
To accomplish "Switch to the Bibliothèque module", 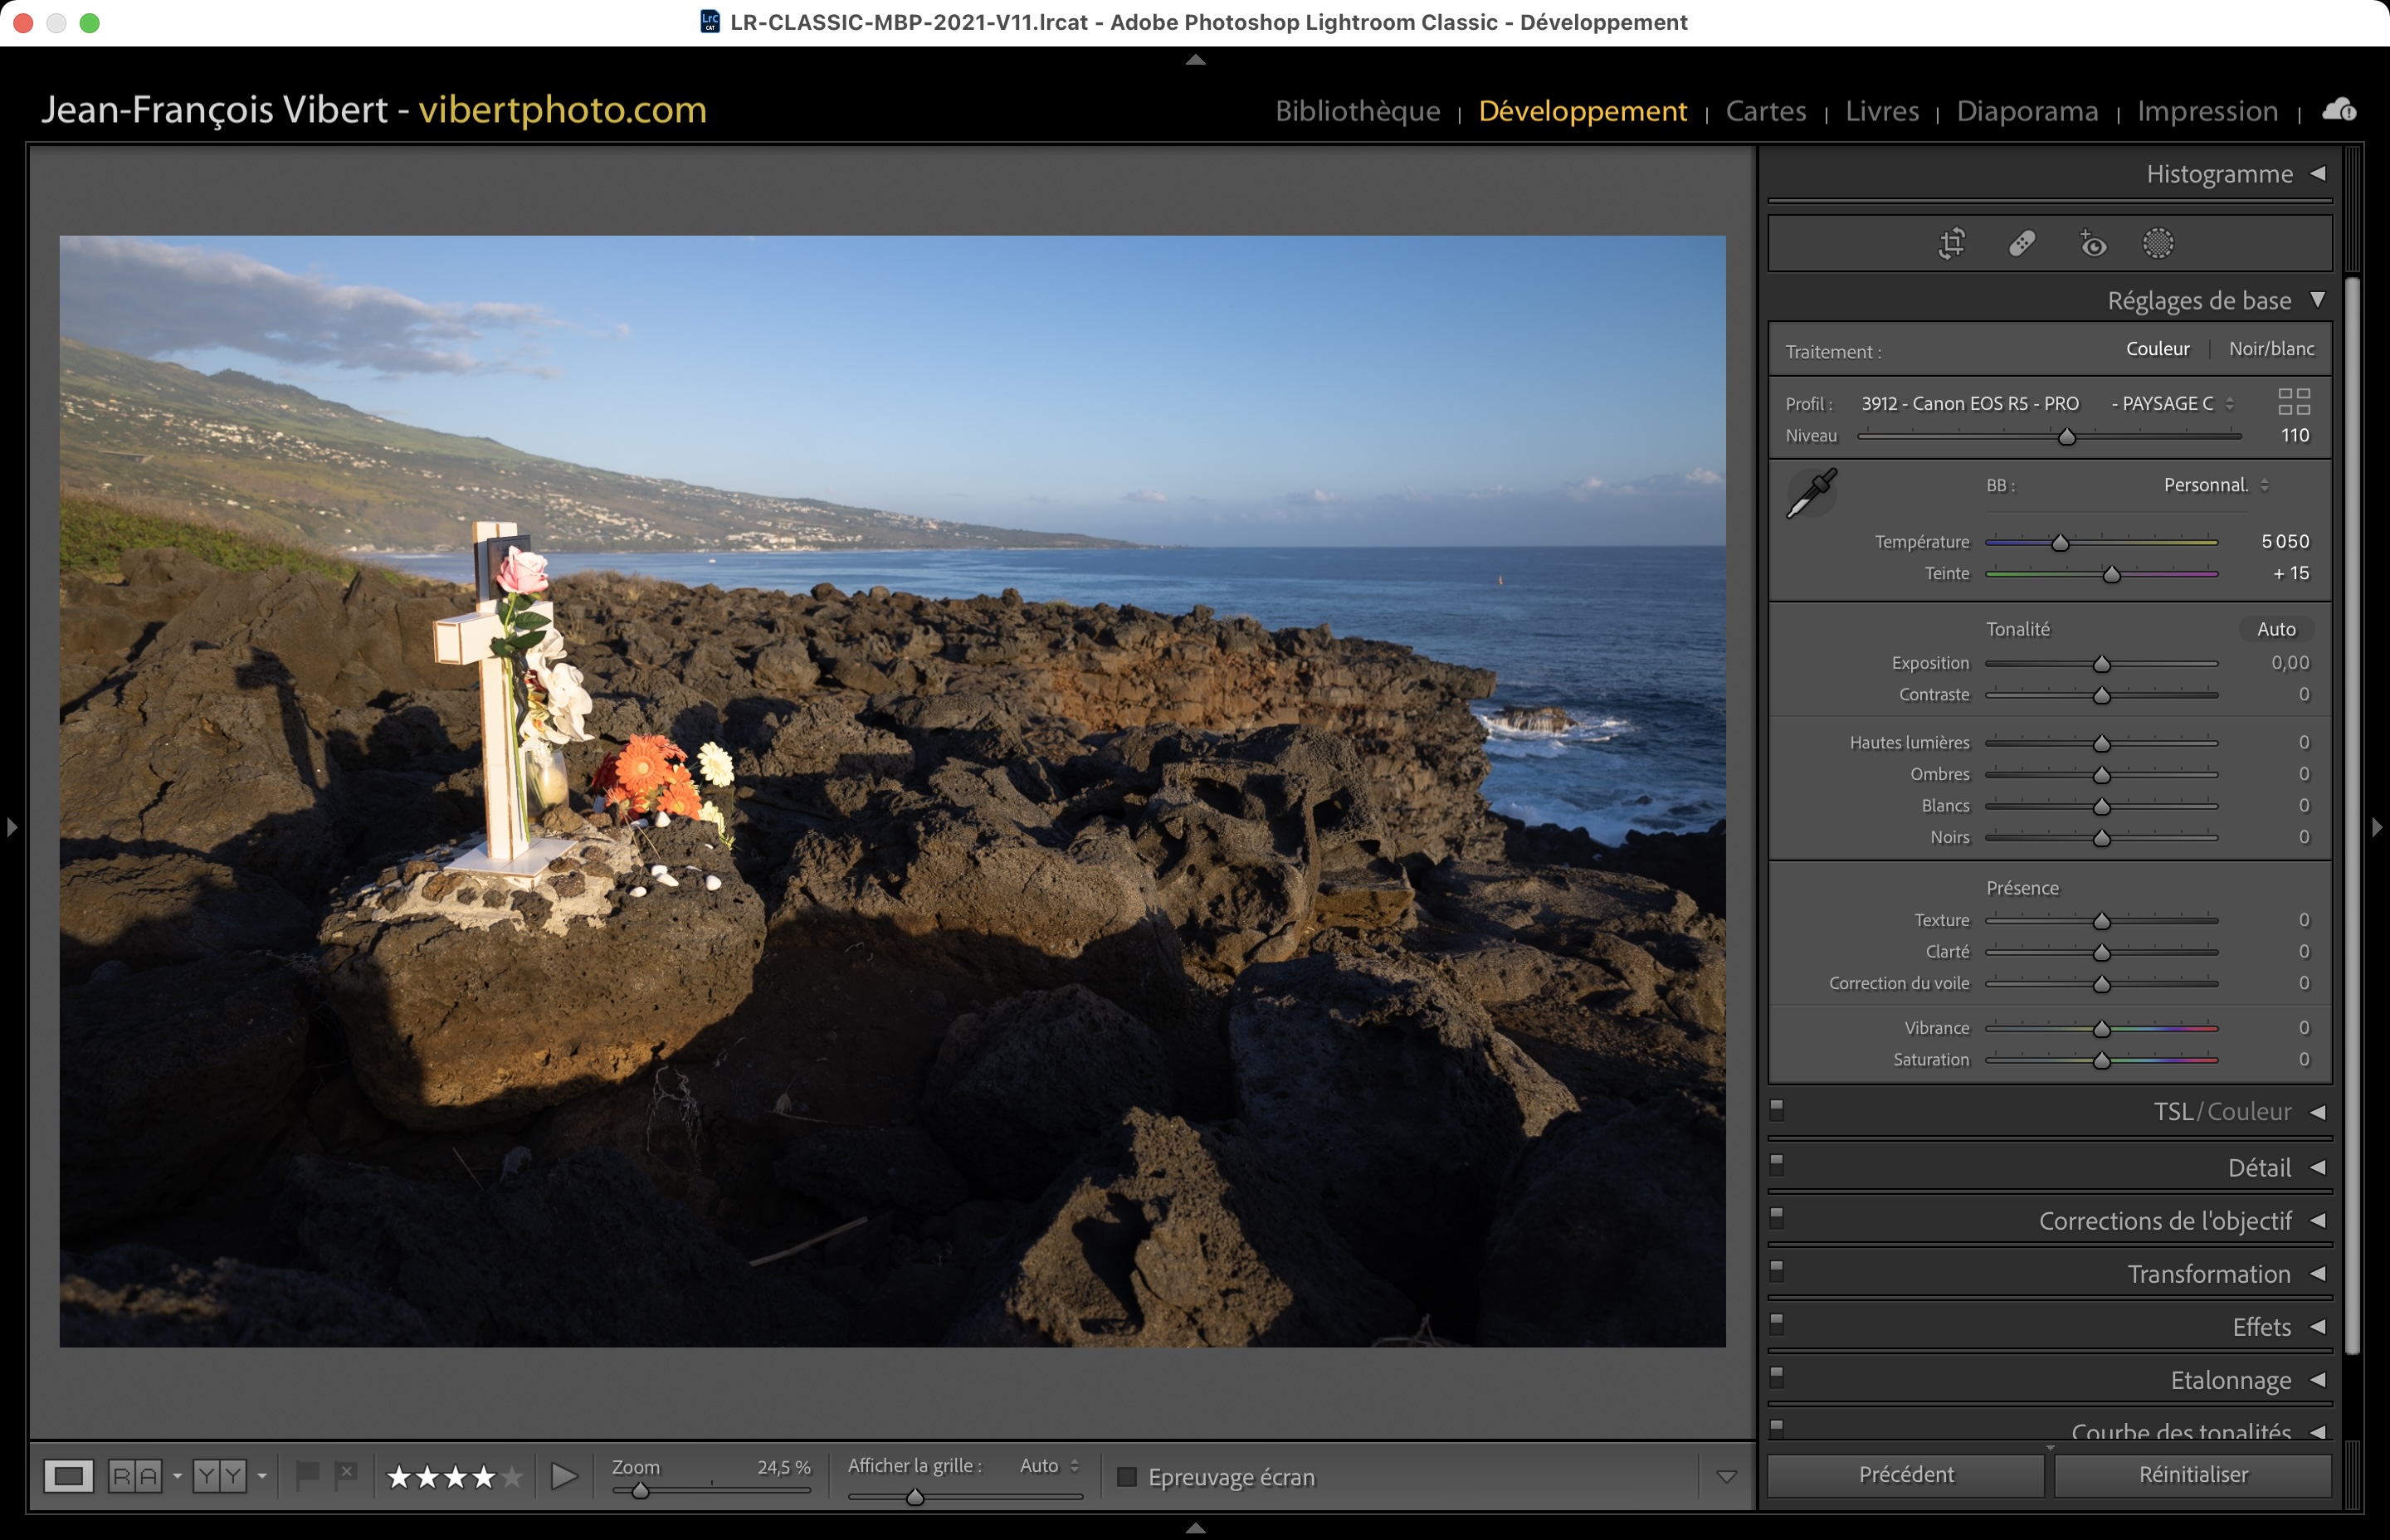I will (1357, 111).
